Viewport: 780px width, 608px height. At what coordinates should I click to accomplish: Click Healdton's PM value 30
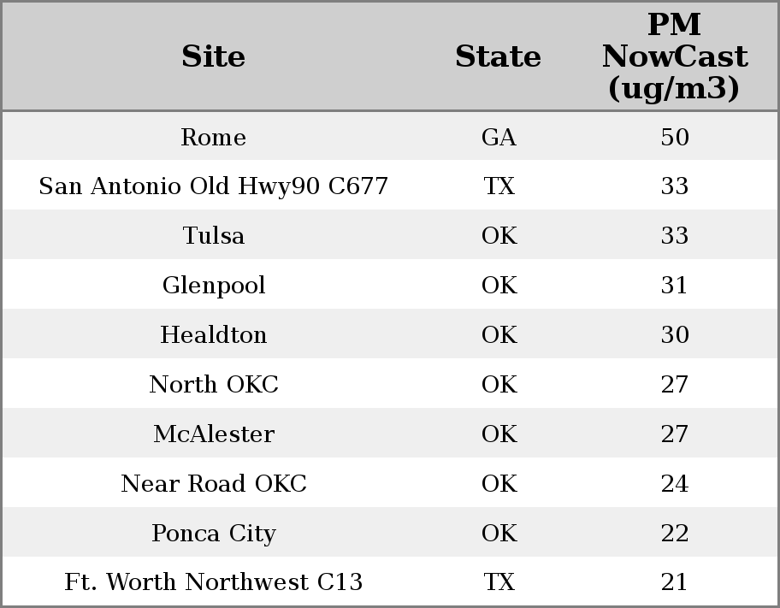click(675, 335)
